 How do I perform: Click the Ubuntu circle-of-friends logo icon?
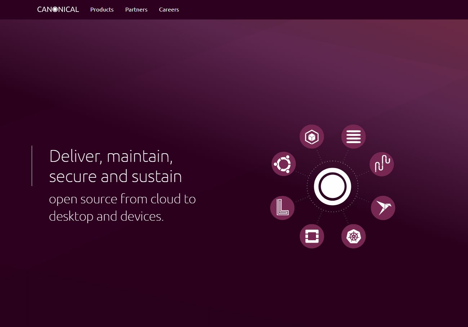pos(284,164)
